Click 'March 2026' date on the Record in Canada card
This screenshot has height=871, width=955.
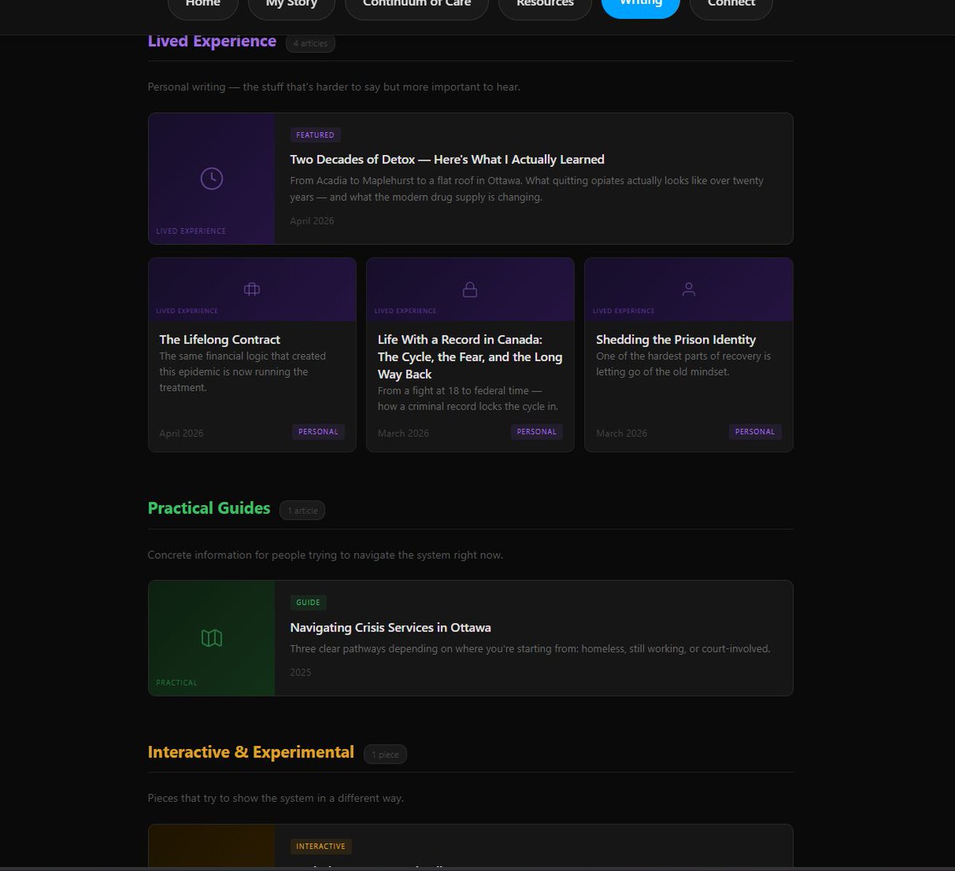[x=403, y=434]
